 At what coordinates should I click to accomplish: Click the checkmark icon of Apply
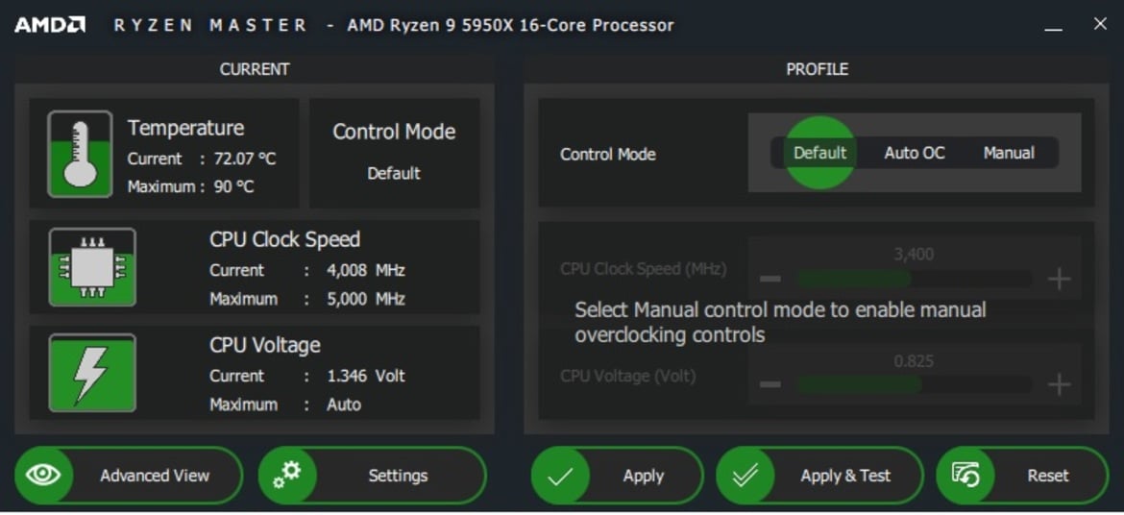pyautogui.click(x=560, y=476)
